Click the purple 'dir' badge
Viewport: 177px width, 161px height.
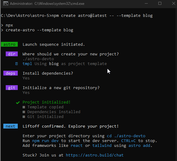pyautogui.click(x=12, y=54)
